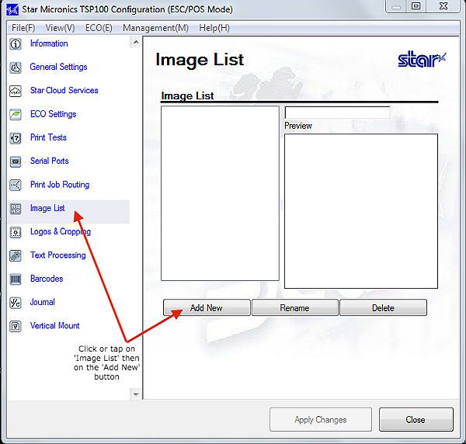Image resolution: width=466 pixels, height=444 pixels.
Task: Click the Serial Ports icon
Action: (x=16, y=161)
